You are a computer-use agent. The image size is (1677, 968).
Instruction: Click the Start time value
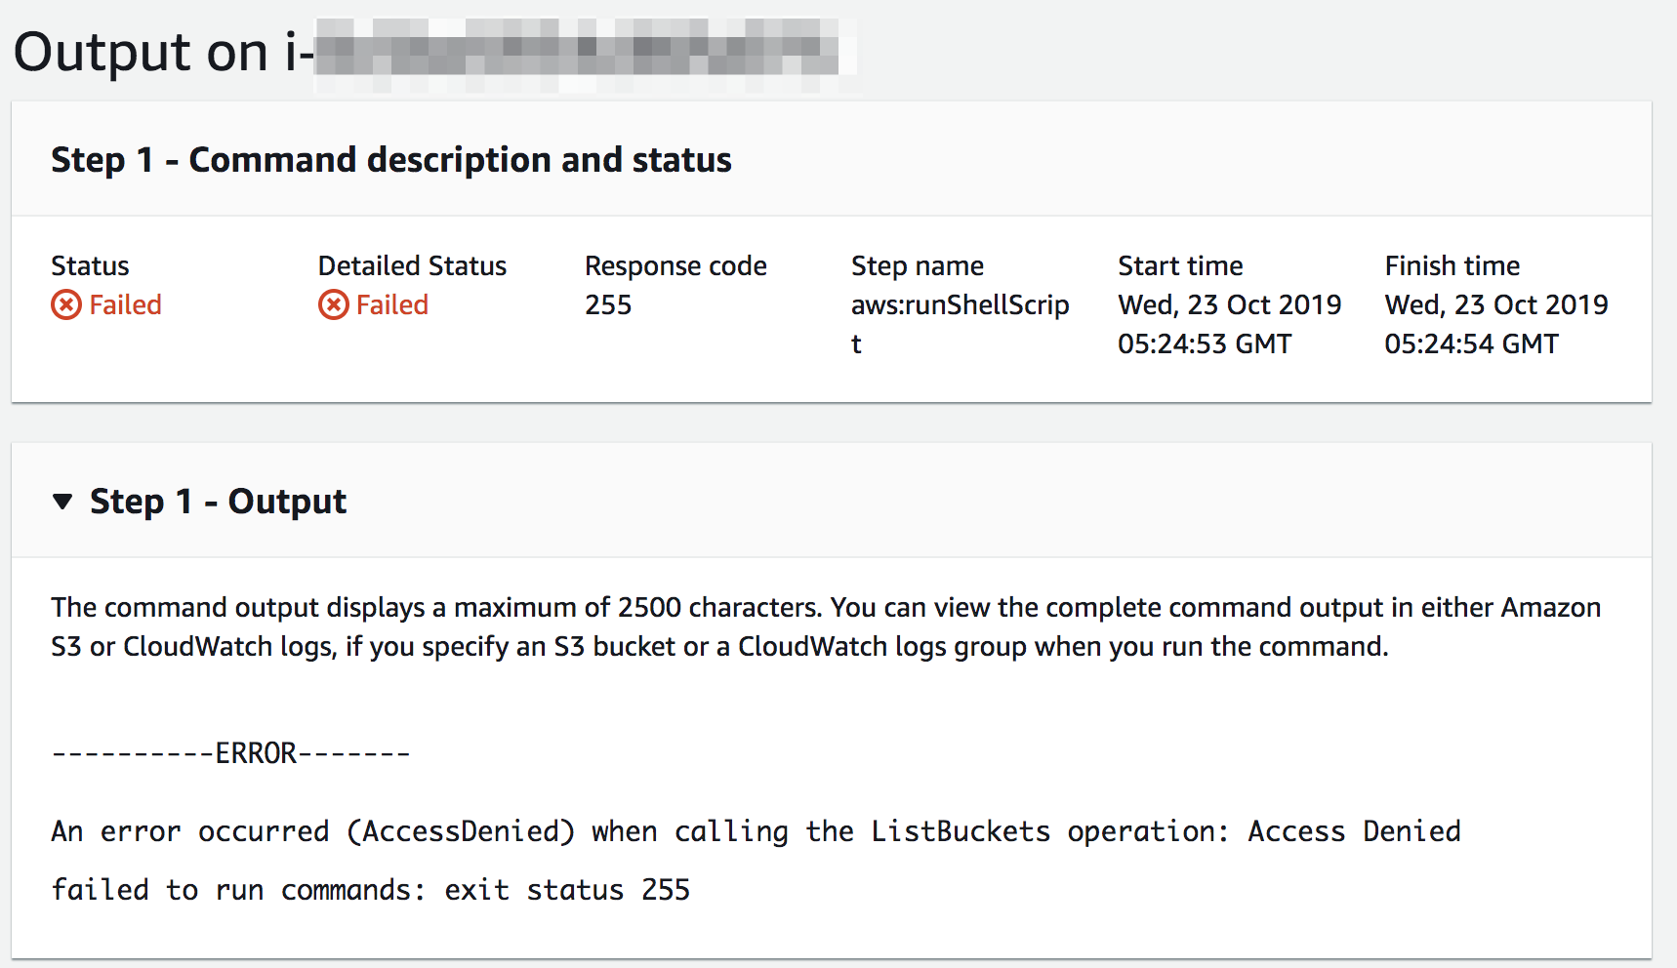pyautogui.click(x=1229, y=324)
